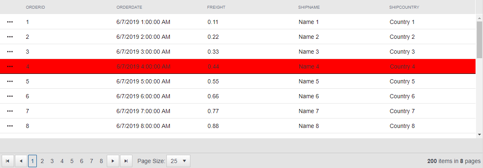The height and width of the screenshot is (168, 483).
Task: Click the scrollbar down arrow
Action: tap(479, 134)
